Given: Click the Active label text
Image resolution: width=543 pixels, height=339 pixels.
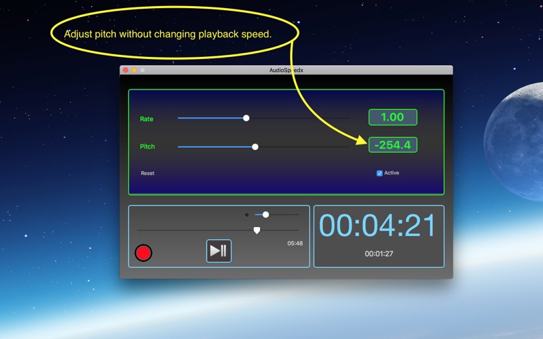Looking at the screenshot, I should coord(392,173).
